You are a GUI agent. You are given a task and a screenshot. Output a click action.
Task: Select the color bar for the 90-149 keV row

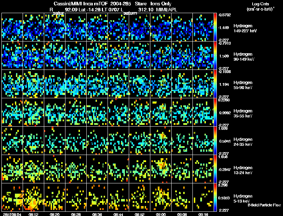point(215,56)
